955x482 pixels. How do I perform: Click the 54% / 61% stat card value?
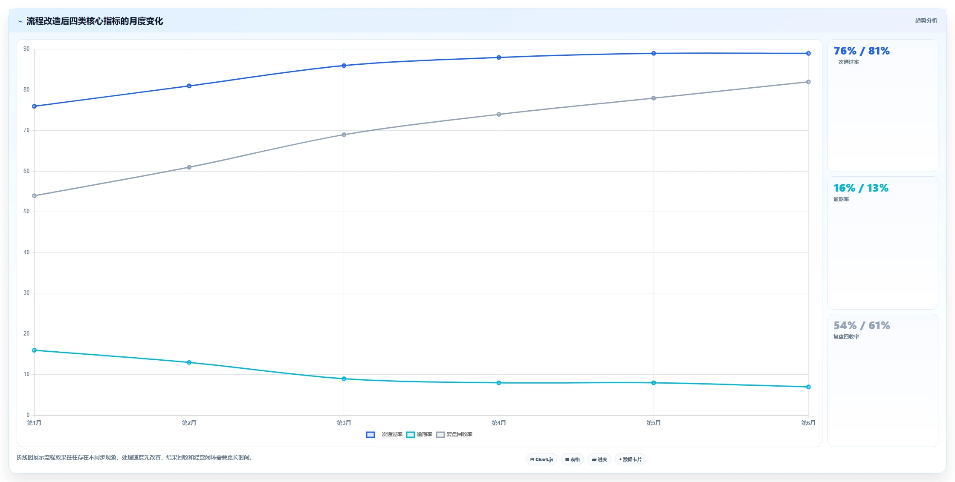(862, 326)
